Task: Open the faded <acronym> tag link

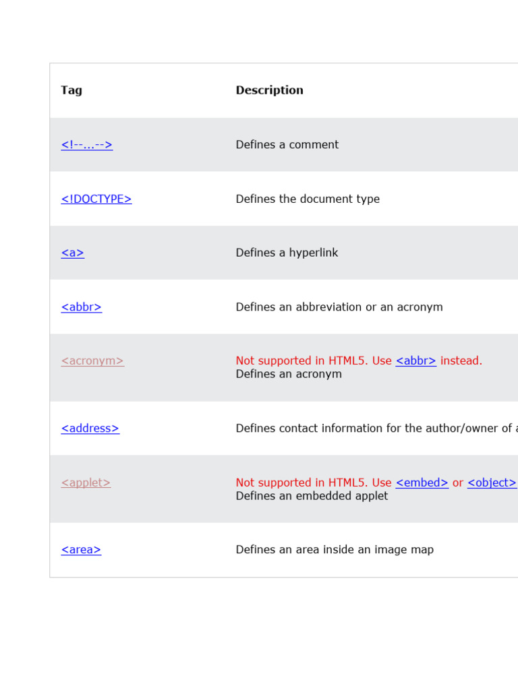Action: pos(92,361)
